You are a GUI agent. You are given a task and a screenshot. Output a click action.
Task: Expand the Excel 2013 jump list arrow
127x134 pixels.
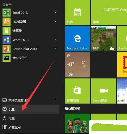55,13
